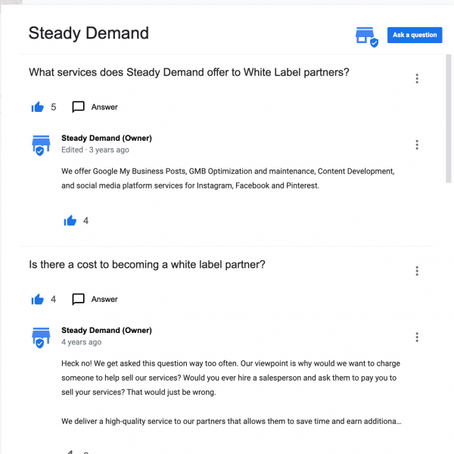
Task: Open the three-dot menu for the services question
Action: [x=417, y=79]
